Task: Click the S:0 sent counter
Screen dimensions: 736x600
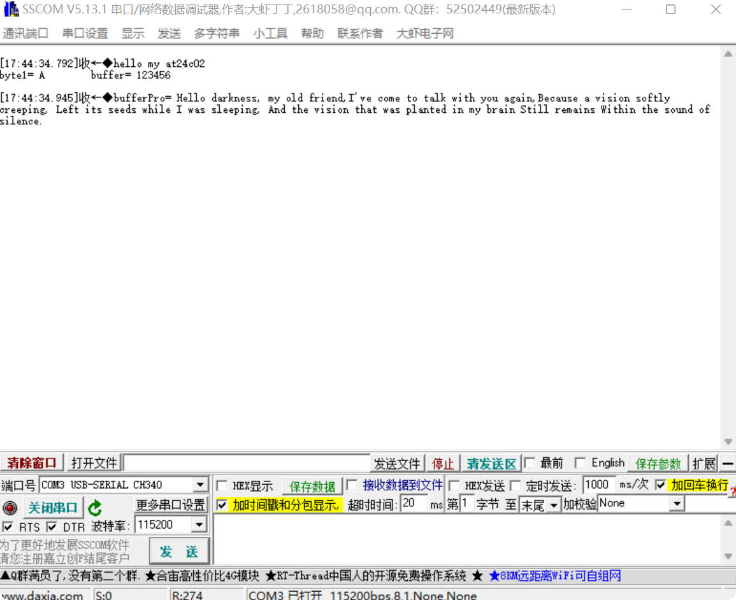Action: click(x=103, y=596)
